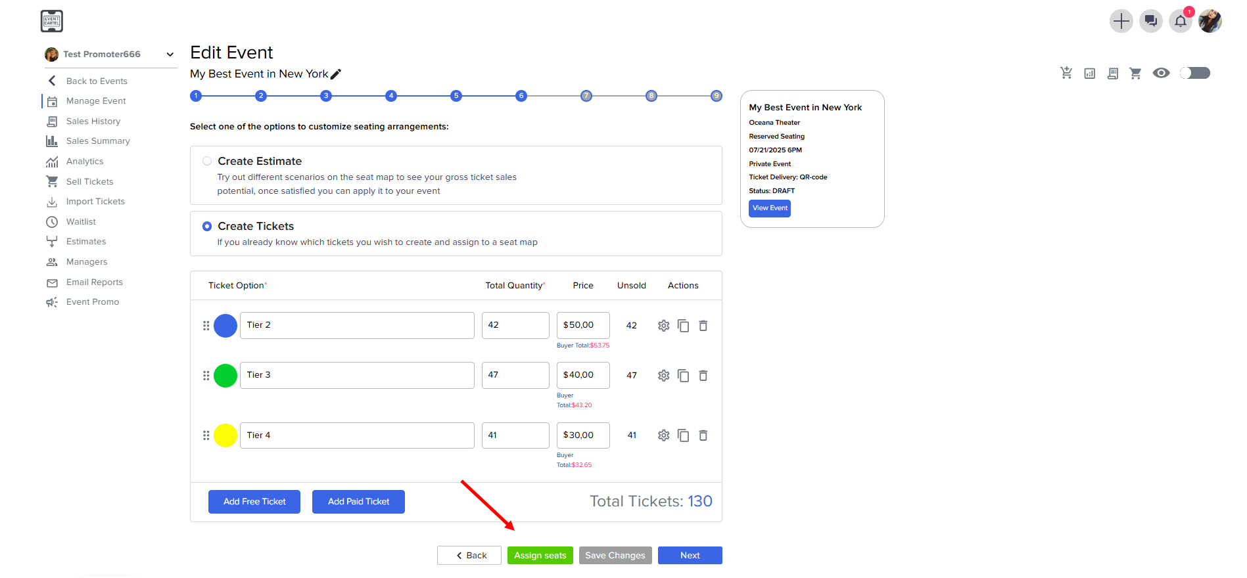The image size is (1247, 578).
Task: Open Waitlist in sidebar
Action: [x=81, y=222]
